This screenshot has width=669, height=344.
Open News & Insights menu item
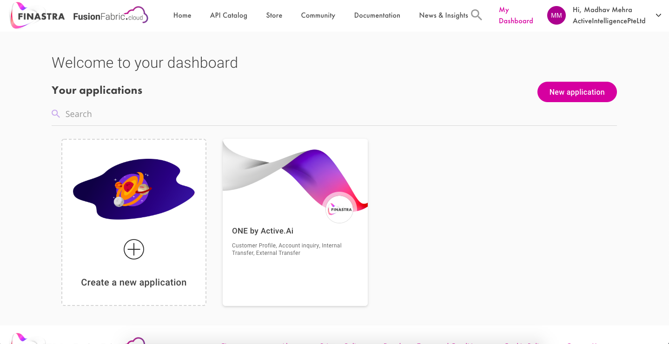(x=444, y=15)
